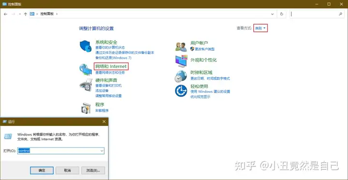Click the Control Panel icon in address bar

point(32,14)
